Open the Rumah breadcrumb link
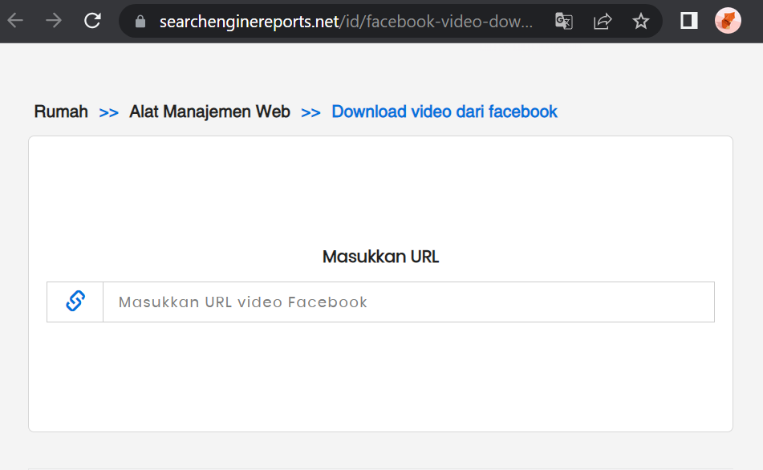This screenshot has height=470, width=763. [x=61, y=112]
